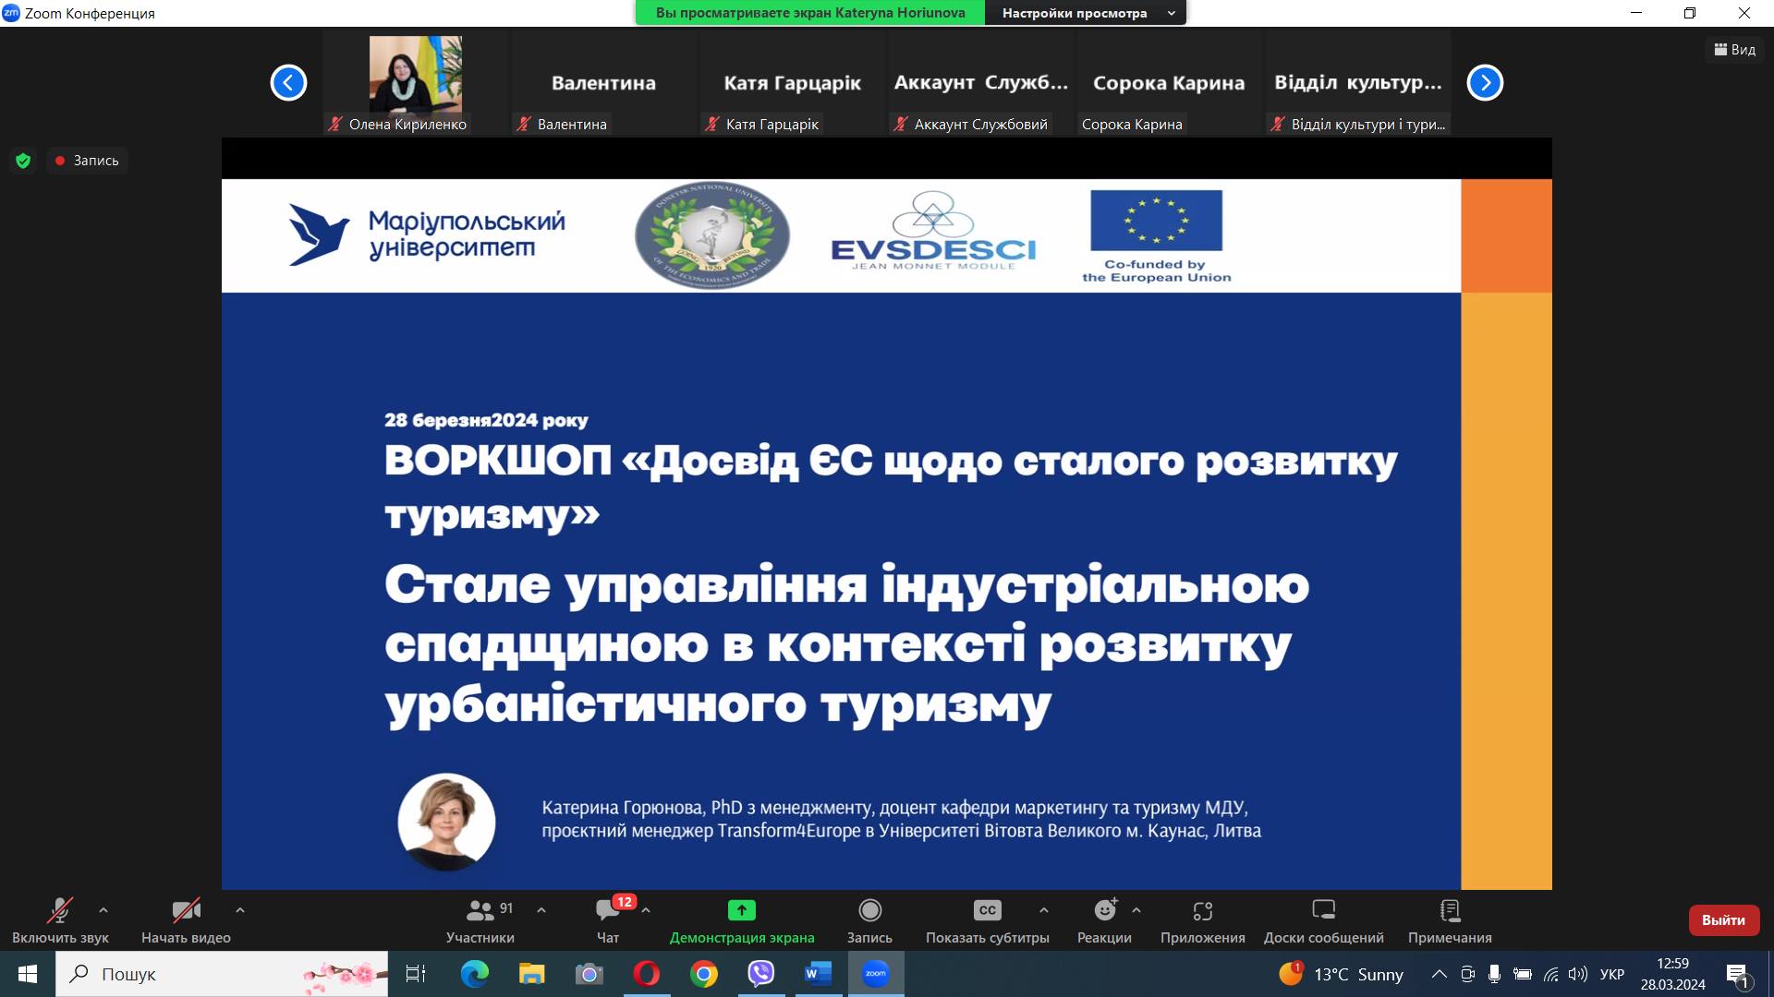This screenshot has height=997, width=1774.
Task: Open Настройки просмотра dropdown at top
Action: tap(1085, 13)
